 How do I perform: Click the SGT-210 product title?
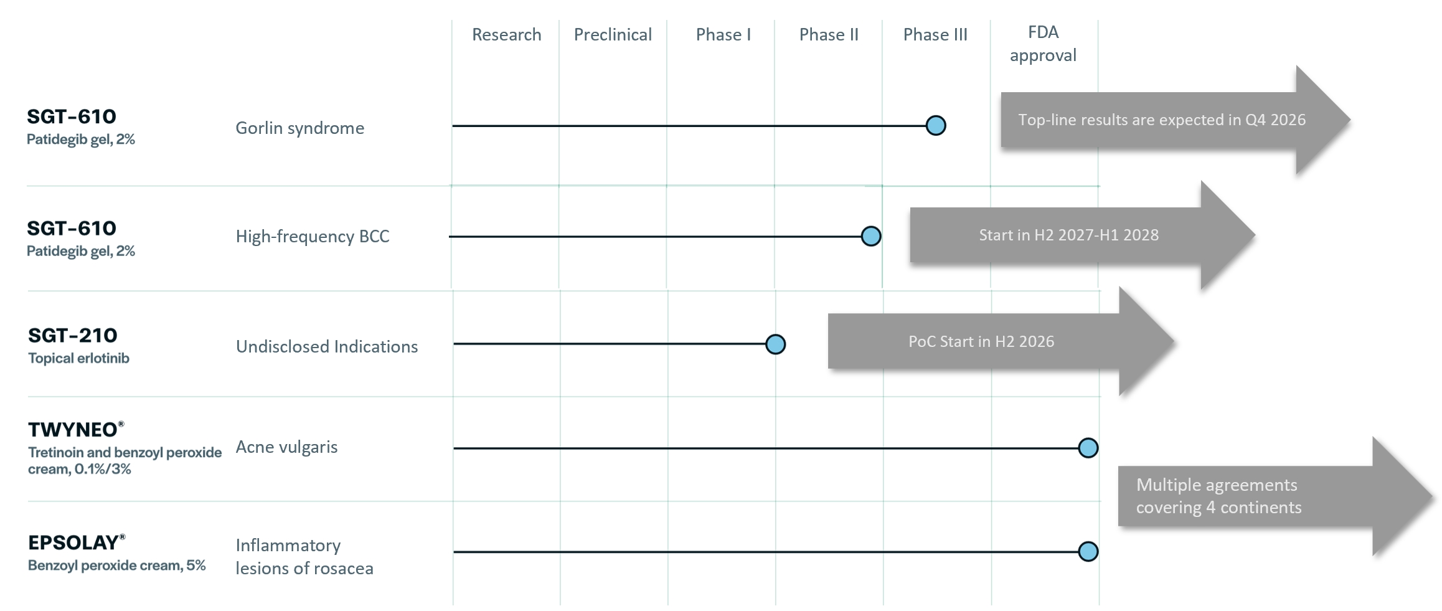(x=72, y=336)
